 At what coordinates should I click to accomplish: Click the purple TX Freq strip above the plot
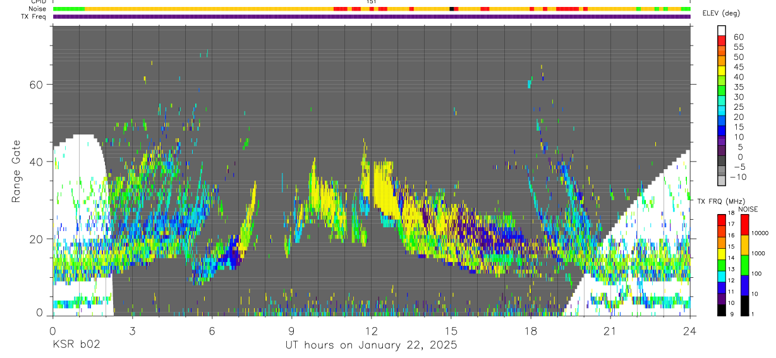click(372, 16)
